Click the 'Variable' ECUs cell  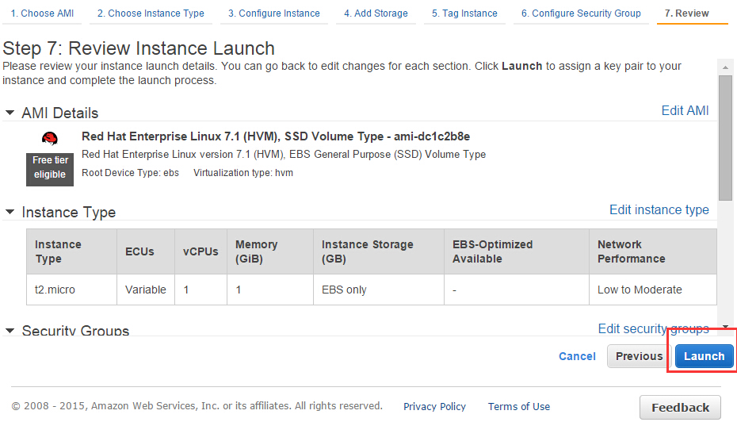[146, 290]
